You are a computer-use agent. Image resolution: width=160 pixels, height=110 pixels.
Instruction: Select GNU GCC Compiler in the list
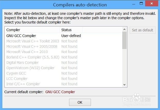click(63, 36)
